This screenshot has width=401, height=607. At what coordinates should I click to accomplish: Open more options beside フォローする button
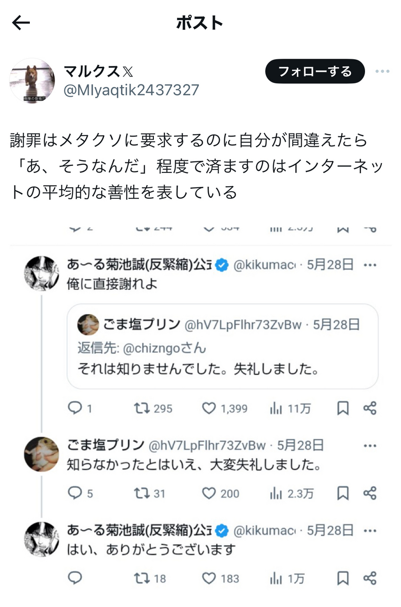coord(382,71)
